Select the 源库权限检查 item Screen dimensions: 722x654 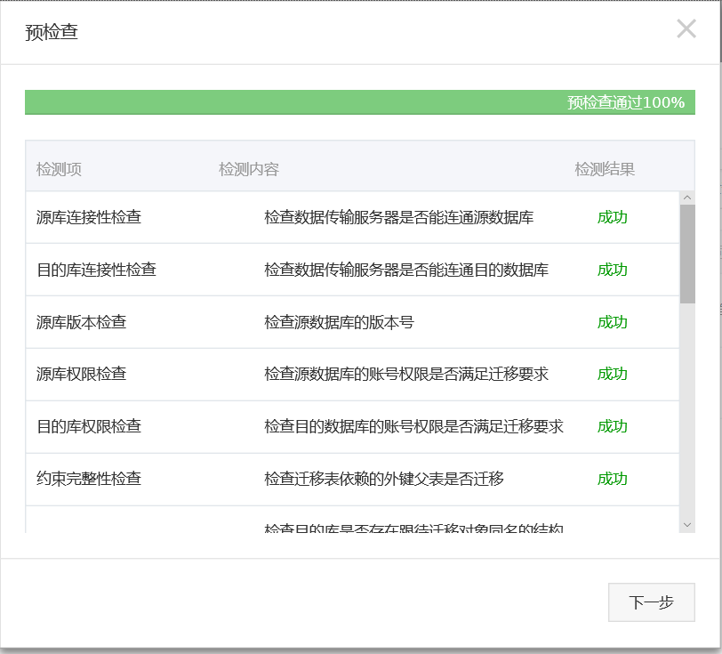(x=81, y=374)
